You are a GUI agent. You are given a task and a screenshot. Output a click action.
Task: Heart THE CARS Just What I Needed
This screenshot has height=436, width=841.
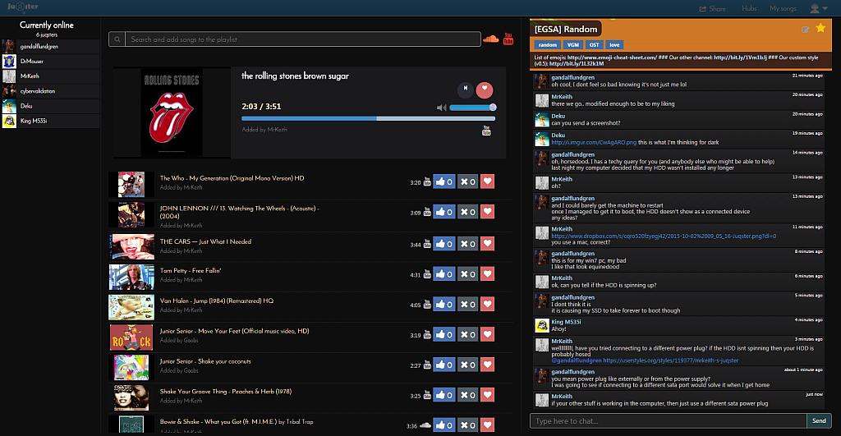(487, 243)
